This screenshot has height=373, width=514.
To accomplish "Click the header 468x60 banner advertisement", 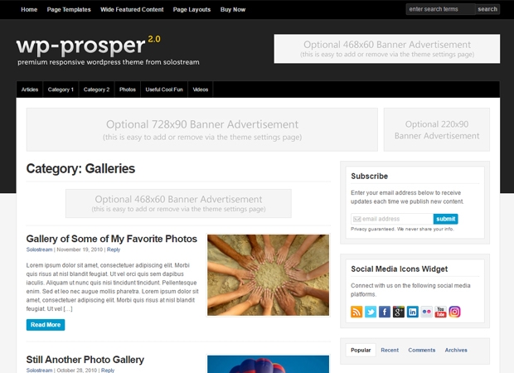I will point(387,49).
